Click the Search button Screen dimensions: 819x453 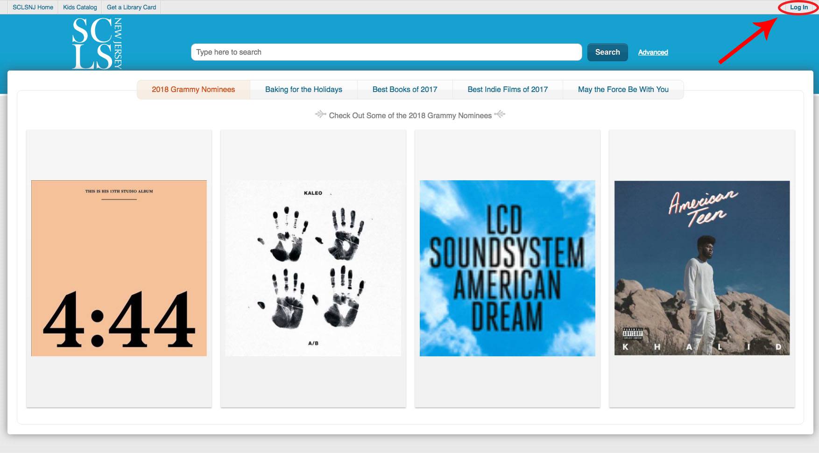pyautogui.click(x=607, y=52)
